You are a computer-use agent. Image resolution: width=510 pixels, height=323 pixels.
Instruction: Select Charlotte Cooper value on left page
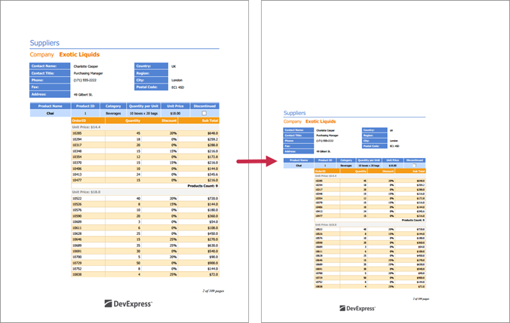(x=86, y=66)
